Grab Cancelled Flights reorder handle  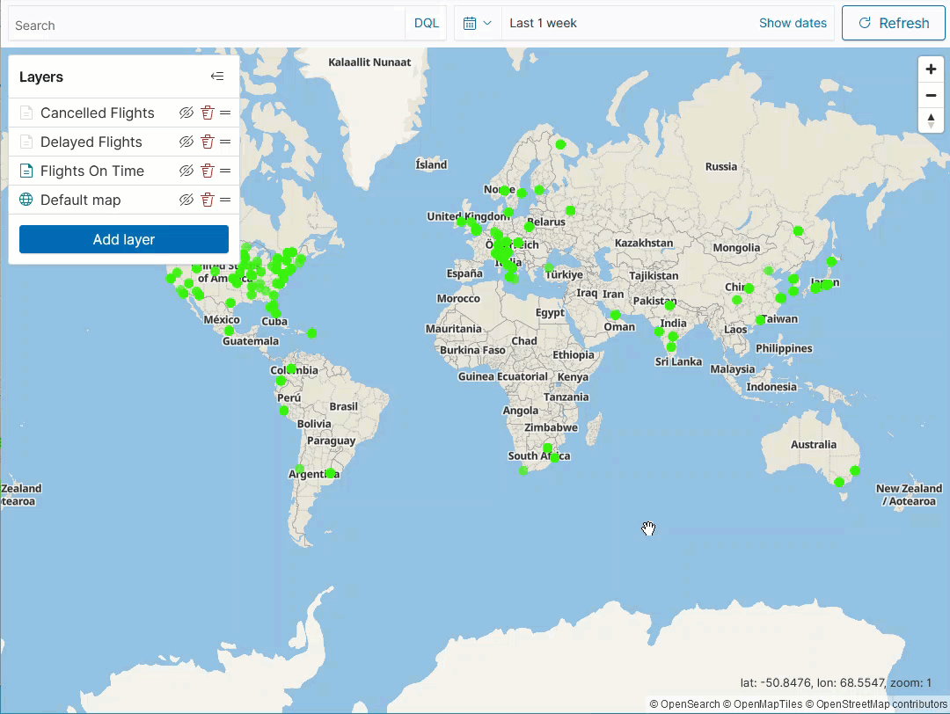225,113
